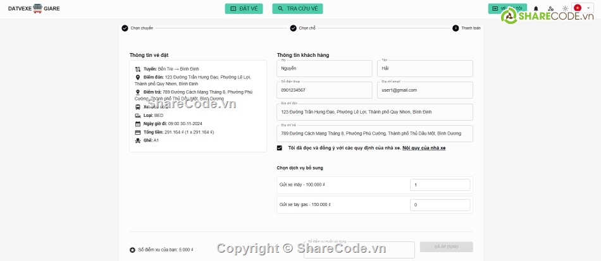
Task: Click the Gửi xe tay gas - 150.000 đ label
Action: 305,205
